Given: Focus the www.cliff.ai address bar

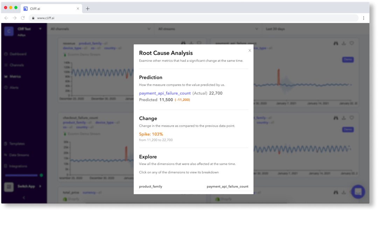Looking at the screenshot, I should click(x=193, y=18).
